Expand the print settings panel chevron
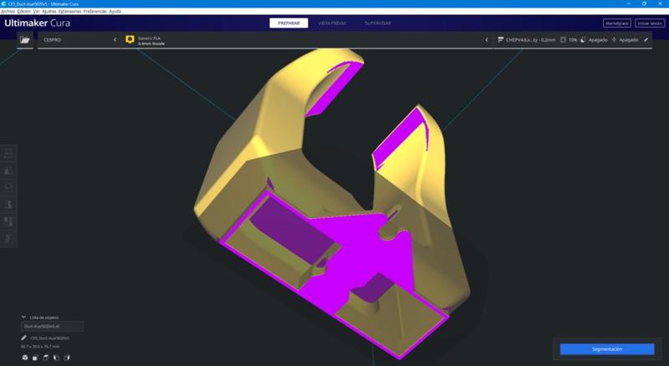The image size is (669, 366). coord(487,39)
